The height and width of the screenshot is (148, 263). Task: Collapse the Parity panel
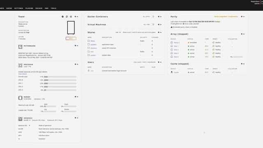pyautogui.click(x=244, y=16)
